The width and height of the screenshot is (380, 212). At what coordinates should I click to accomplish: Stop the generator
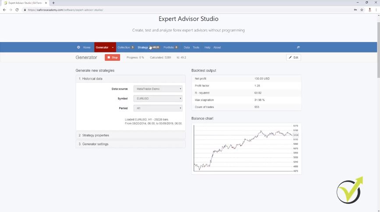(113, 58)
